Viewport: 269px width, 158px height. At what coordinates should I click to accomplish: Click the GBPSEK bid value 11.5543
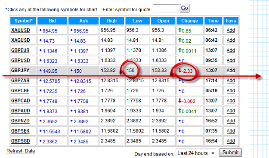click(x=51, y=132)
